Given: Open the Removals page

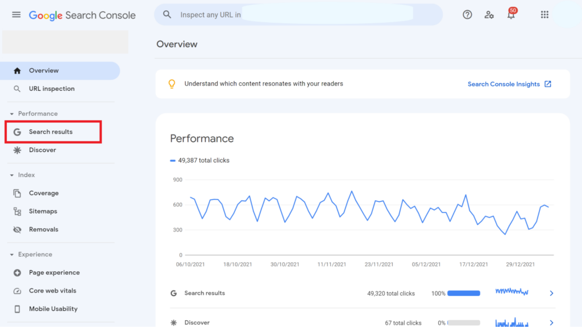Looking at the screenshot, I should pos(60,229).
